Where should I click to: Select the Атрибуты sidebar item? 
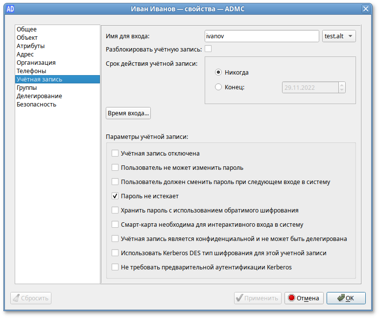(x=30, y=46)
